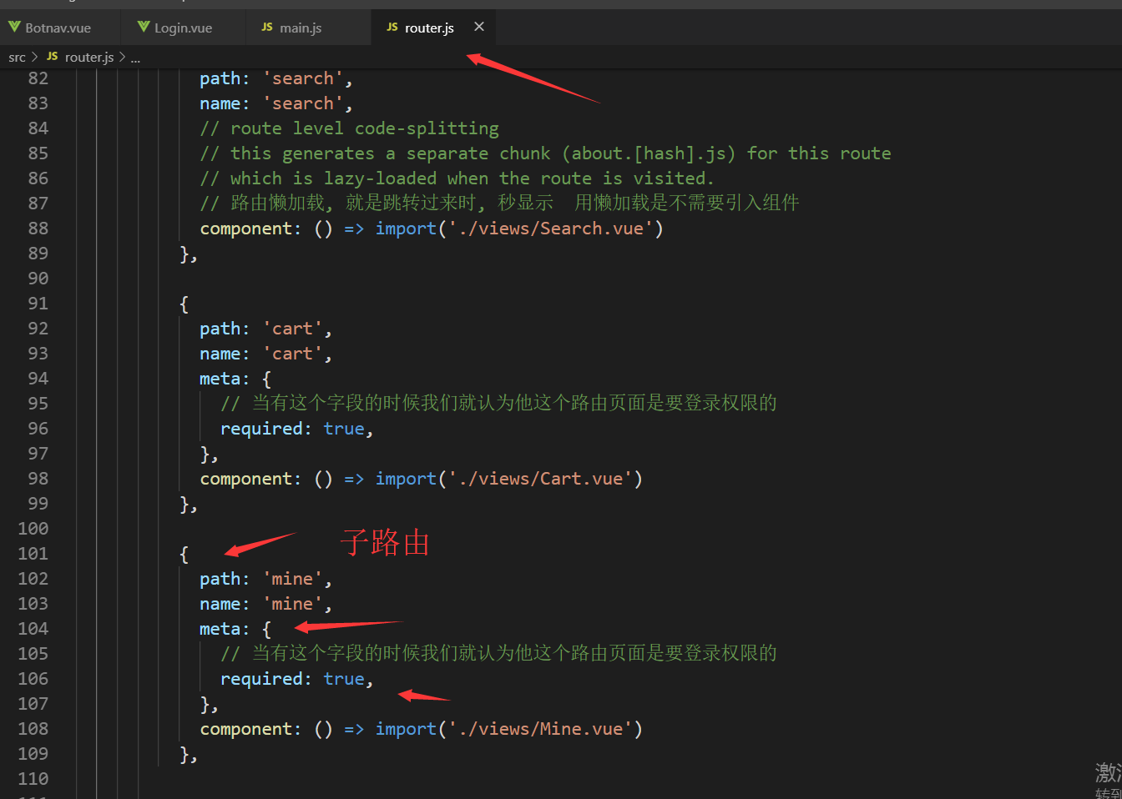Screen dimensions: 1122x799
Task: Click the text name: 'mine'
Action: coord(265,604)
